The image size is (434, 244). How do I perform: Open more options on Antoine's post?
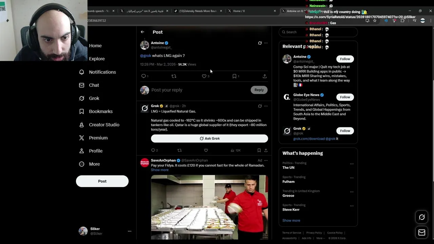tap(266, 43)
